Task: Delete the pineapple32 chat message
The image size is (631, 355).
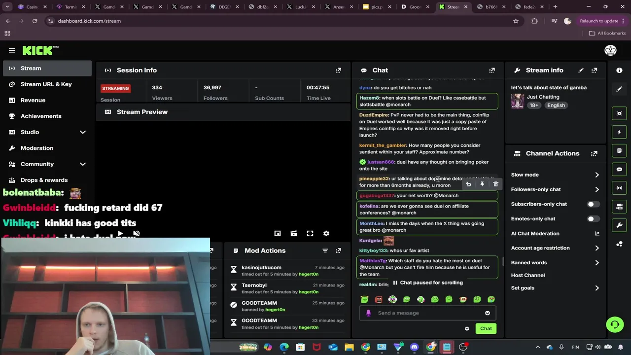Action: 496,184
